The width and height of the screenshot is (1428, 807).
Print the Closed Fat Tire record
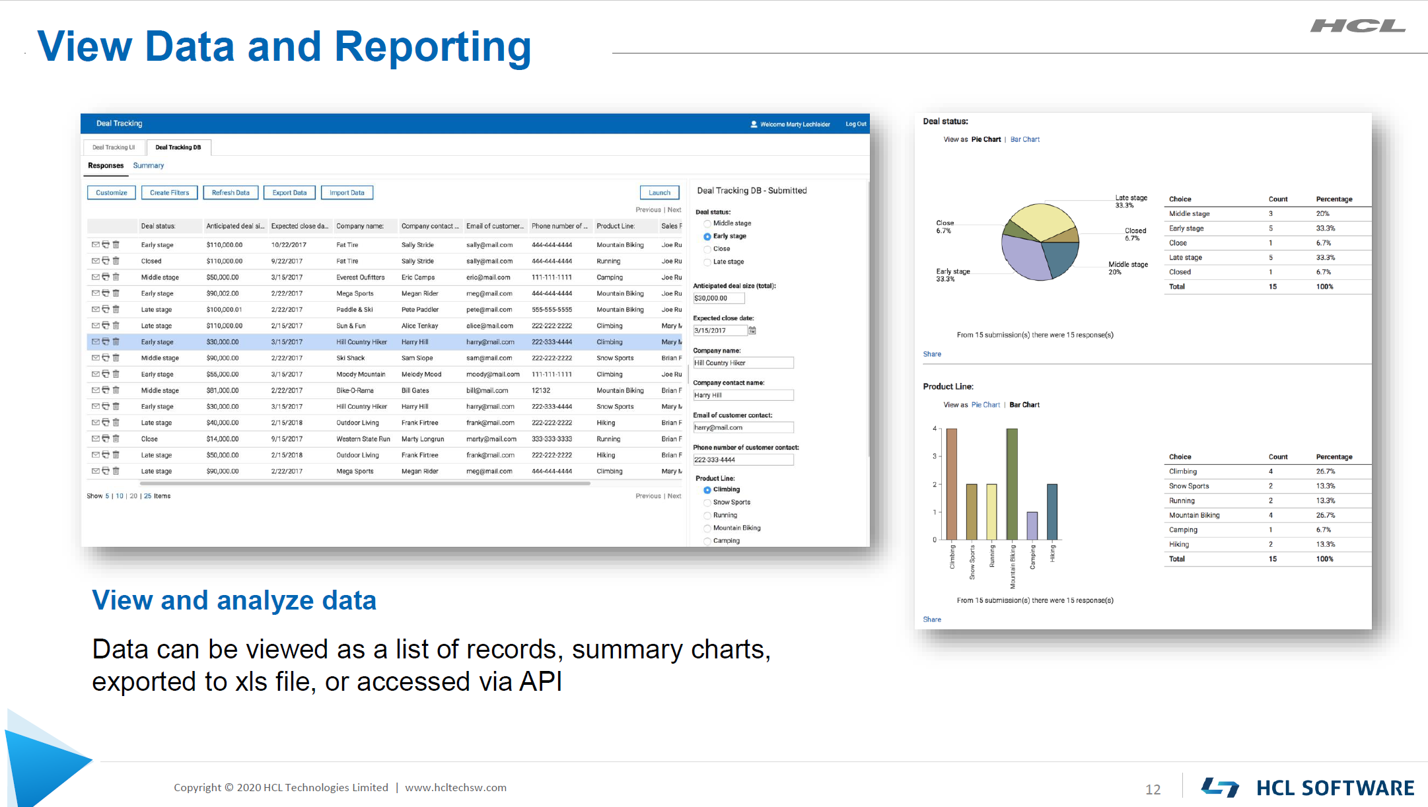tap(106, 261)
